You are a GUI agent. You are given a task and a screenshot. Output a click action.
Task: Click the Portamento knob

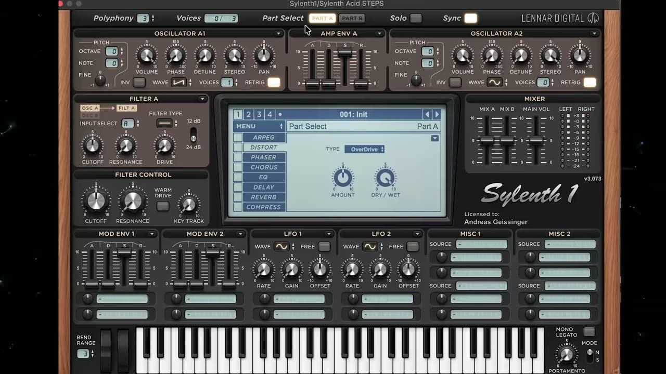point(566,355)
